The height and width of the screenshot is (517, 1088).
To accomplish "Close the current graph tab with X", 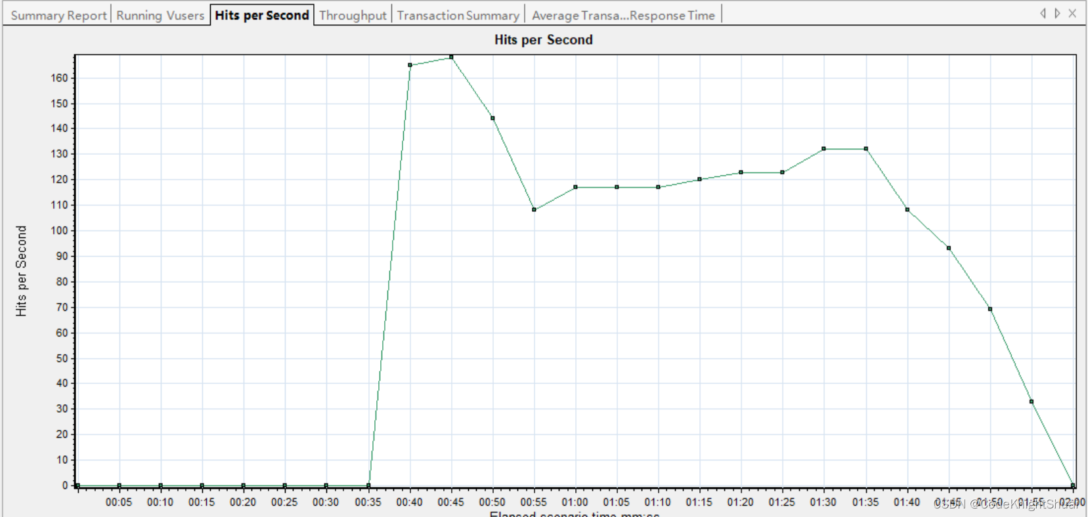I will click(1072, 13).
